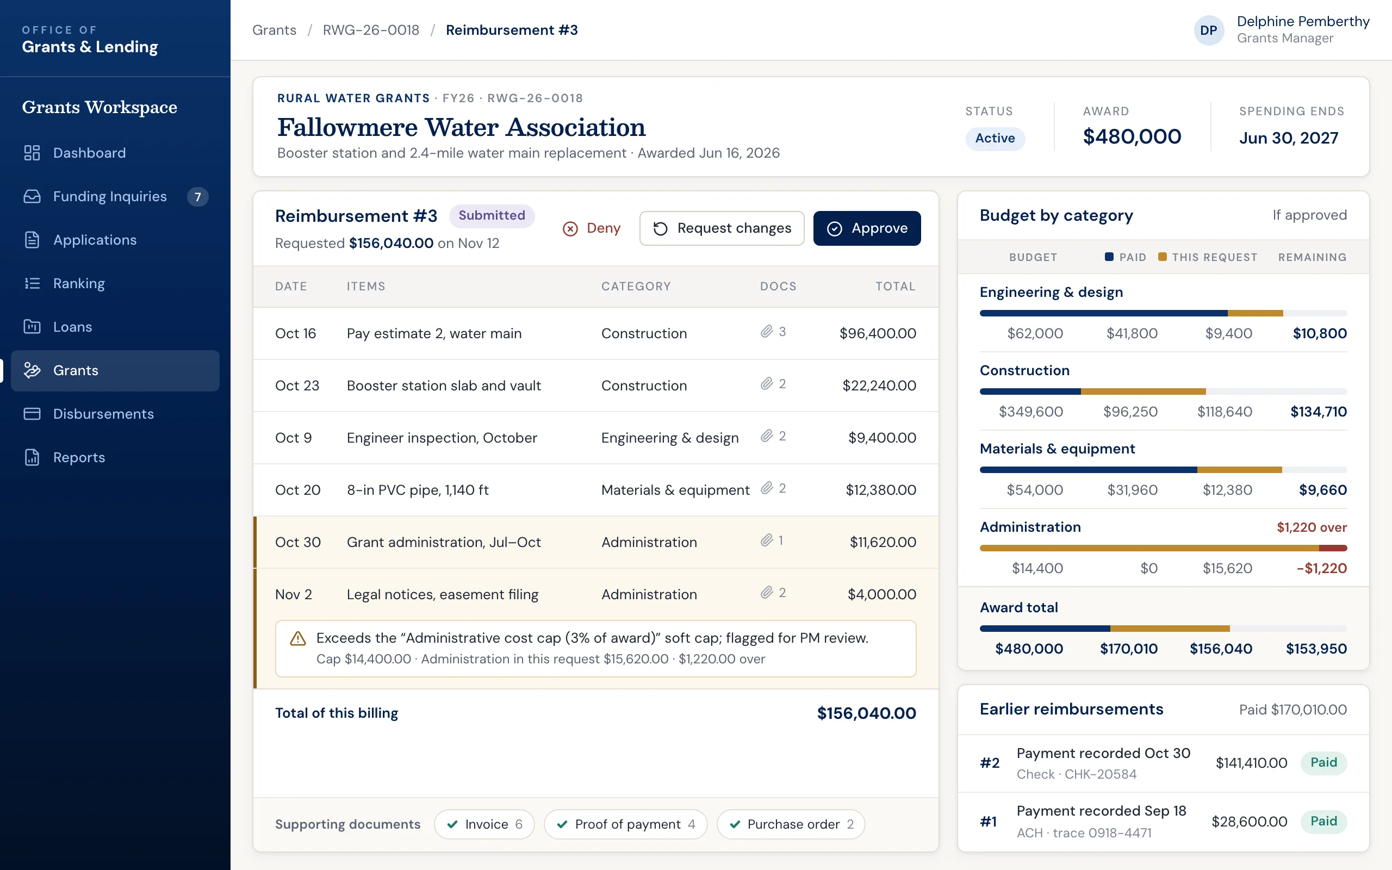Open paperclip docs for Legal notices row

point(766,593)
